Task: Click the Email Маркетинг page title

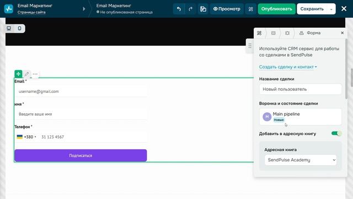Action: pos(114,6)
